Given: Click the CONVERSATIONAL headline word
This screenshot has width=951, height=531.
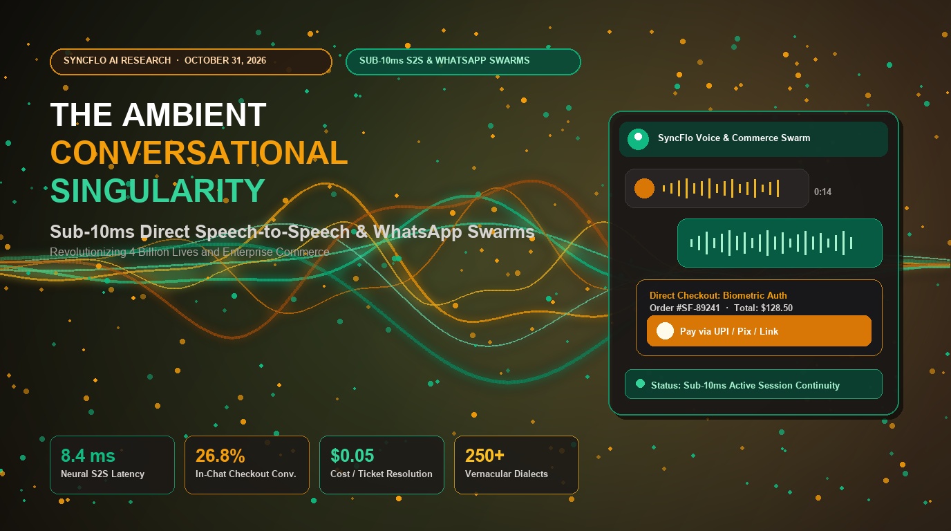Looking at the screenshot, I should coord(199,153).
